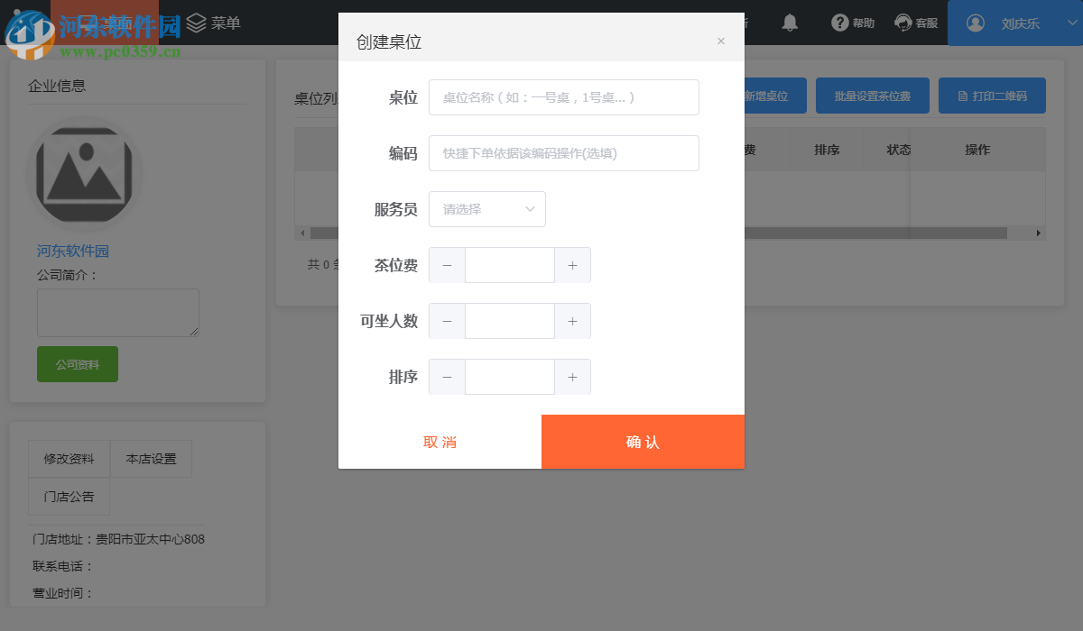
Task: Open the 服务员 请选择 dropdown
Action: pos(487,209)
